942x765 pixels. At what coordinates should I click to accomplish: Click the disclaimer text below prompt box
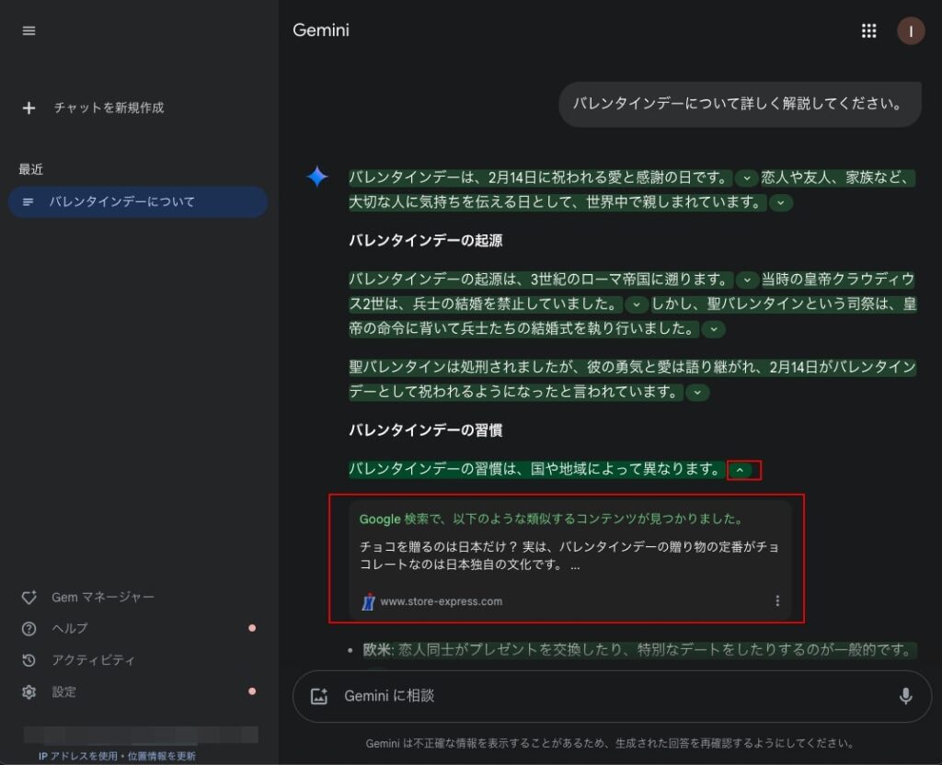(x=610, y=743)
